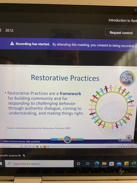
Task: Click the circle of people graphic
Action: click(x=112, y=107)
